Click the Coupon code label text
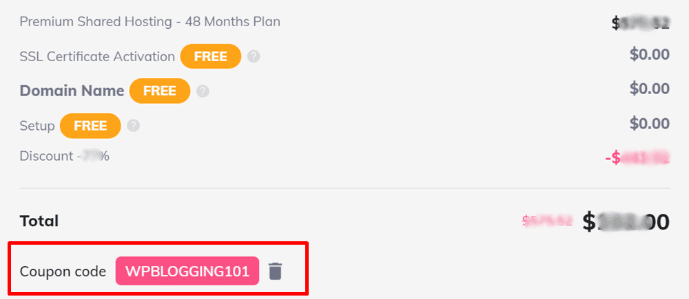The height and width of the screenshot is (299, 689). point(63,272)
